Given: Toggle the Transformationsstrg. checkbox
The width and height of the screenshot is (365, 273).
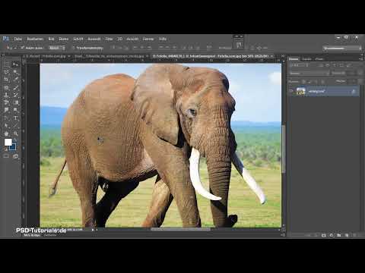Looking at the screenshot, I should pos(74,48).
